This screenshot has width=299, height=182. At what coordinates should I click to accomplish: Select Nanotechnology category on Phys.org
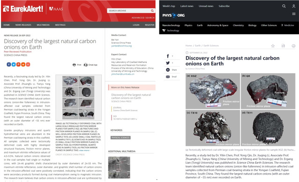[171, 25]
